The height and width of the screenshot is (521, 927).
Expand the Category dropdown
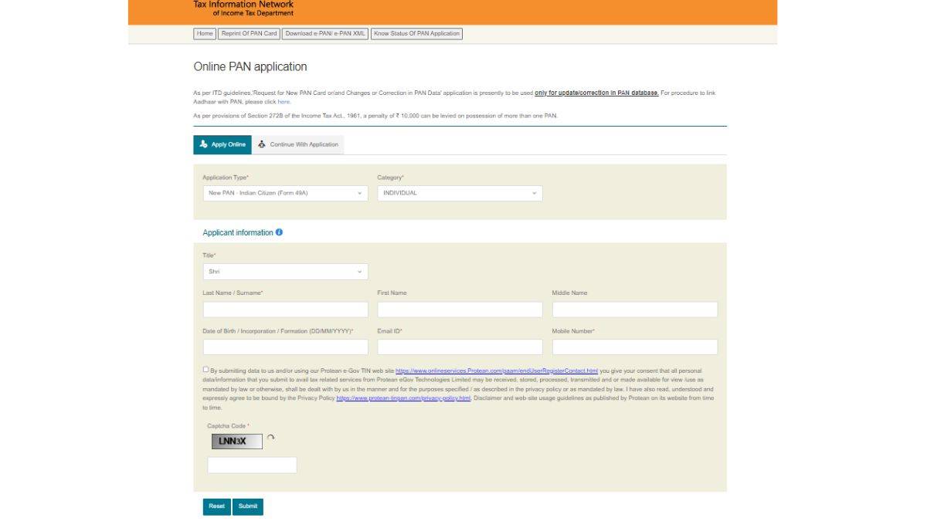460,193
